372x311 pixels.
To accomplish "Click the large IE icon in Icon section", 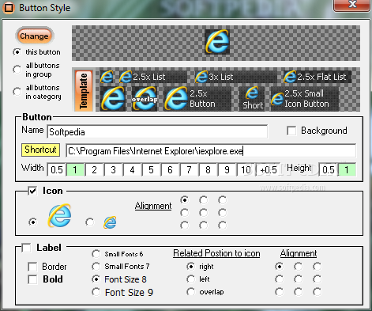I will [x=60, y=215].
